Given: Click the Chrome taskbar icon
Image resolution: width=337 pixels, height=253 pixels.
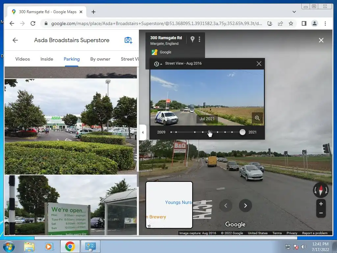Looking at the screenshot, I should point(70,246).
